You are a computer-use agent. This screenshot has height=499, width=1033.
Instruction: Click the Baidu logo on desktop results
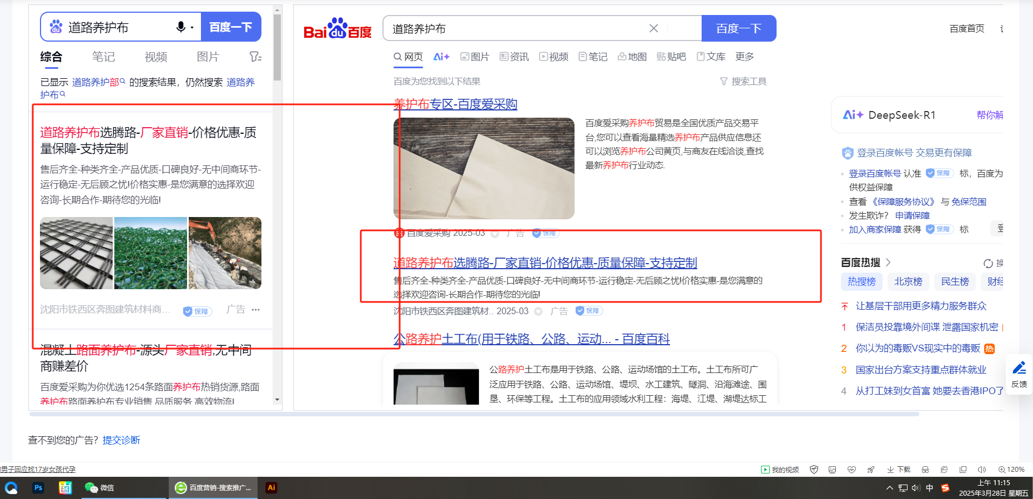(x=337, y=29)
